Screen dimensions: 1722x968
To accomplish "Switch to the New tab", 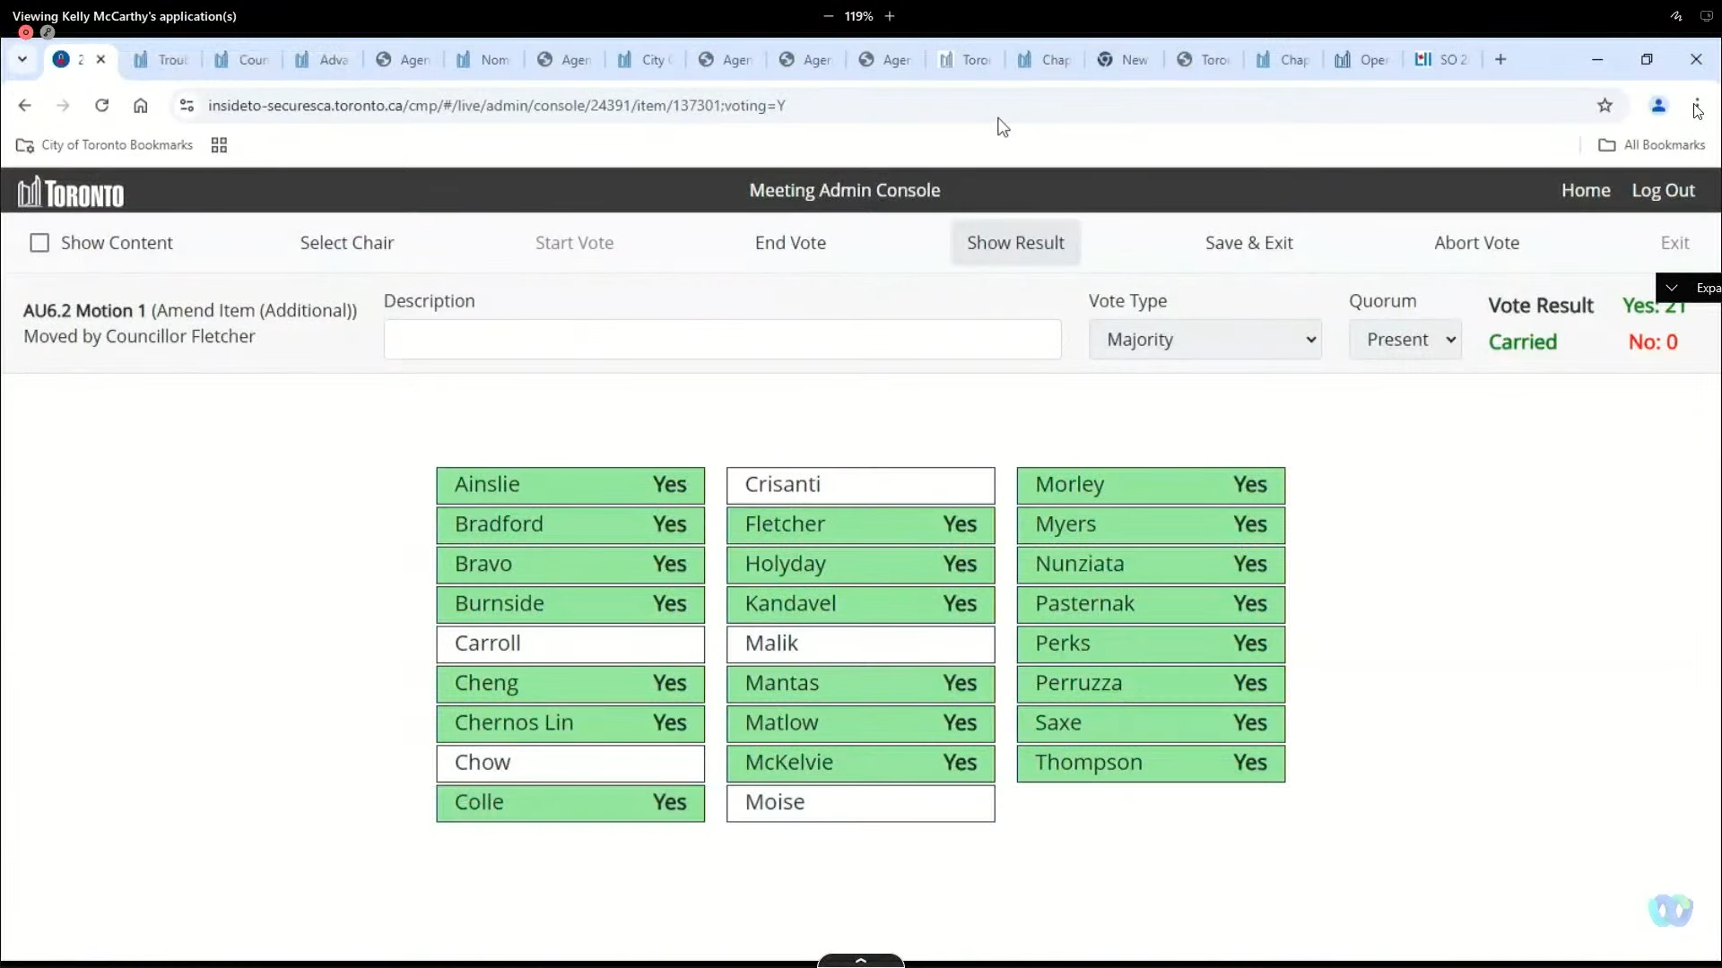I will click(1124, 59).
